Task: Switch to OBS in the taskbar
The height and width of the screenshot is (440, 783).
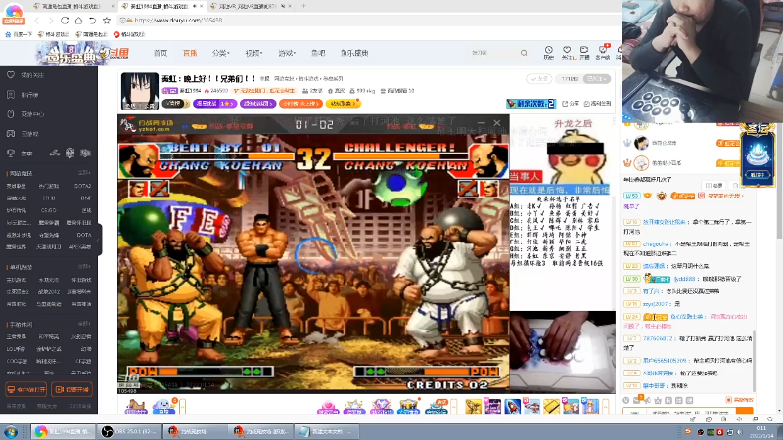Action: click(129, 431)
